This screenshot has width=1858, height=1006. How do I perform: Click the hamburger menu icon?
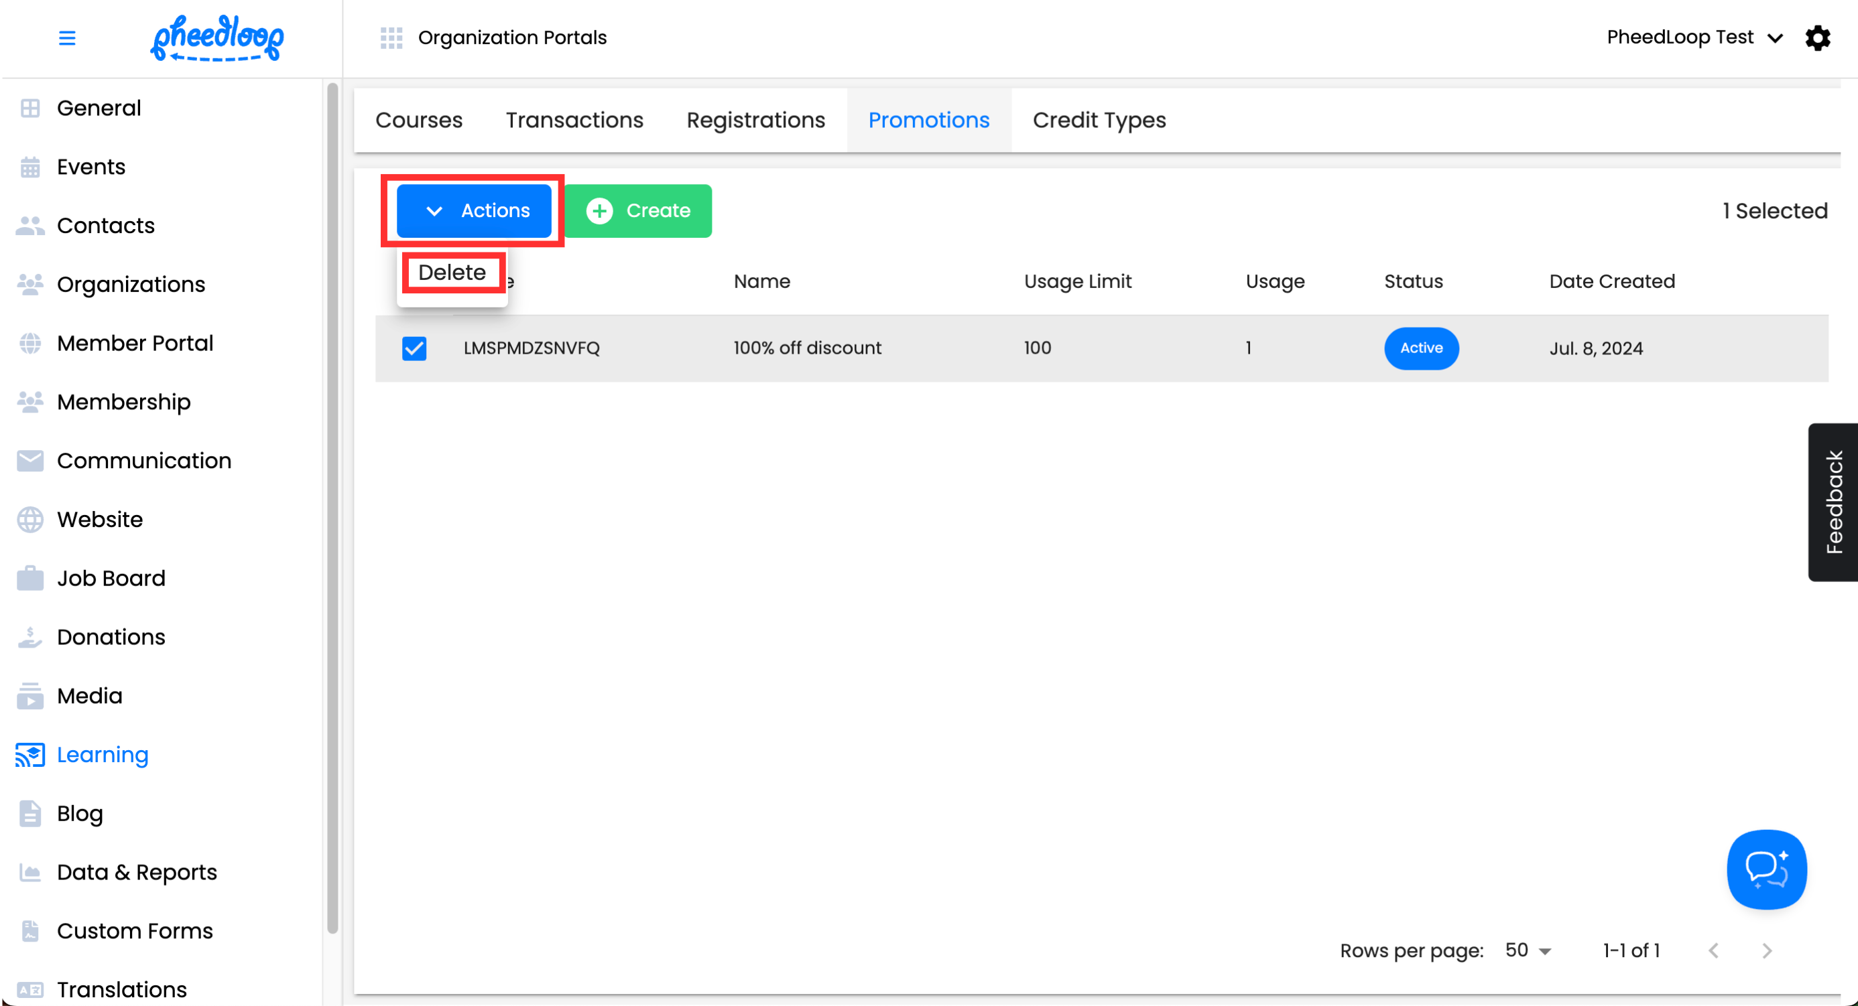(x=67, y=38)
